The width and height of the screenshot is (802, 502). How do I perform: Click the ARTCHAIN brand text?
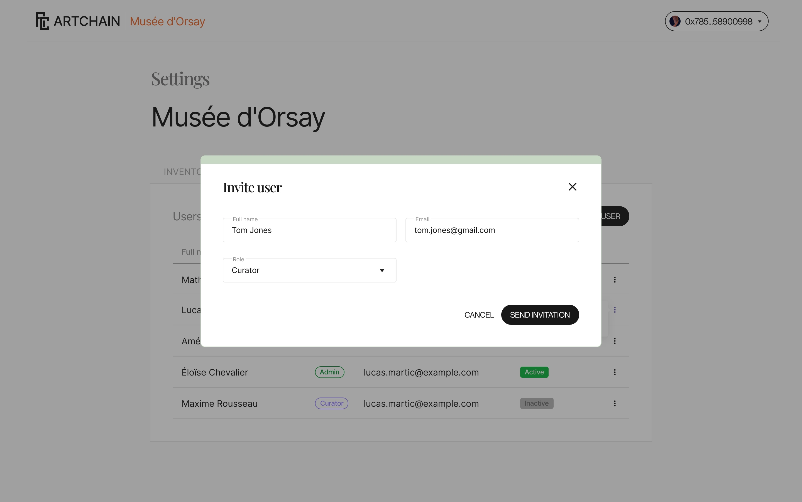pyautogui.click(x=87, y=21)
